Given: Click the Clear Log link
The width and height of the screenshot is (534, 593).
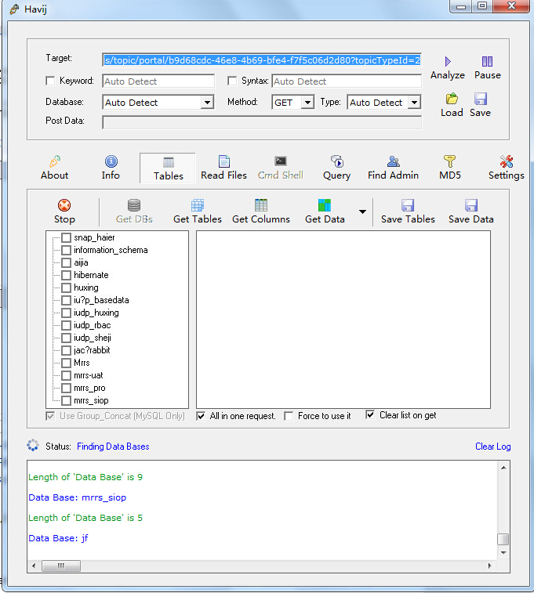Looking at the screenshot, I should click(x=492, y=447).
